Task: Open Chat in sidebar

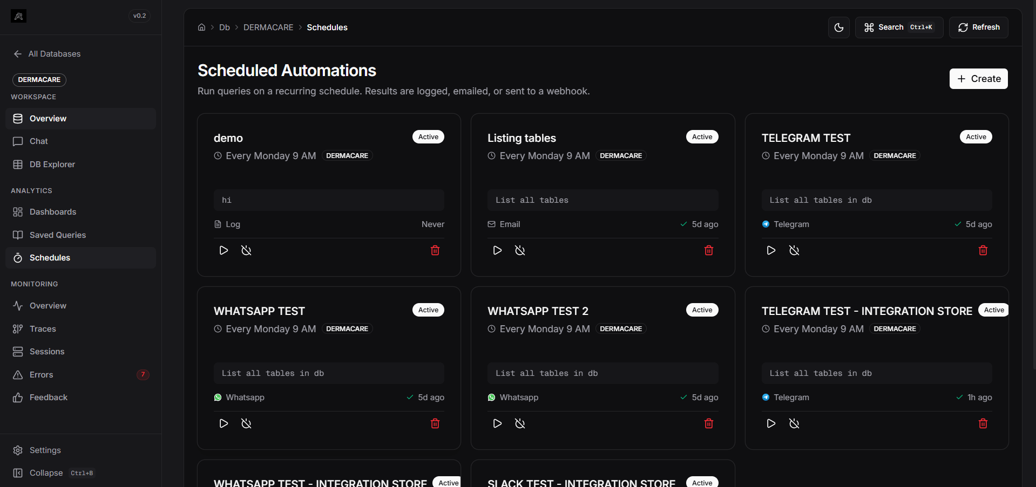Action: click(x=80, y=141)
